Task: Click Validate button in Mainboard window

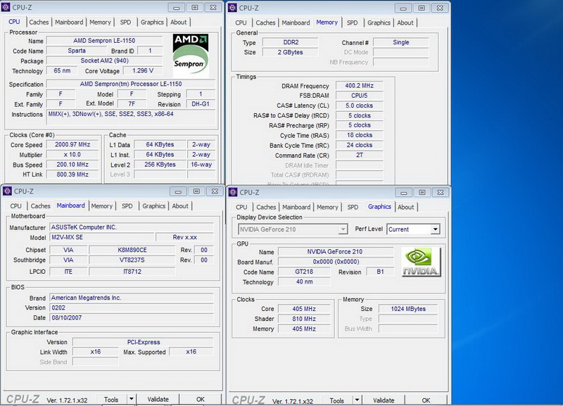Action: click(158, 399)
